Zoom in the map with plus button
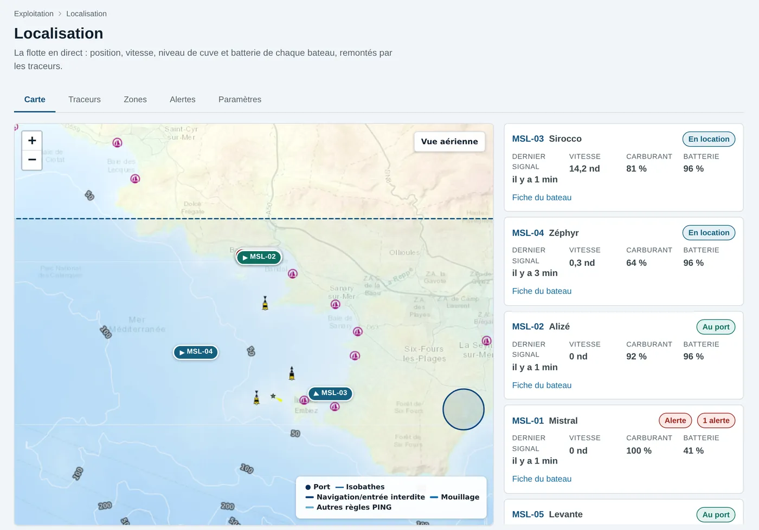This screenshot has height=530, width=759. tap(32, 141)
